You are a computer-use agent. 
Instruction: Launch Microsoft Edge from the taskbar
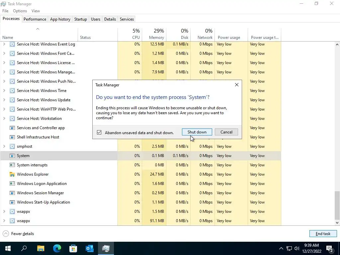point(57,248)
